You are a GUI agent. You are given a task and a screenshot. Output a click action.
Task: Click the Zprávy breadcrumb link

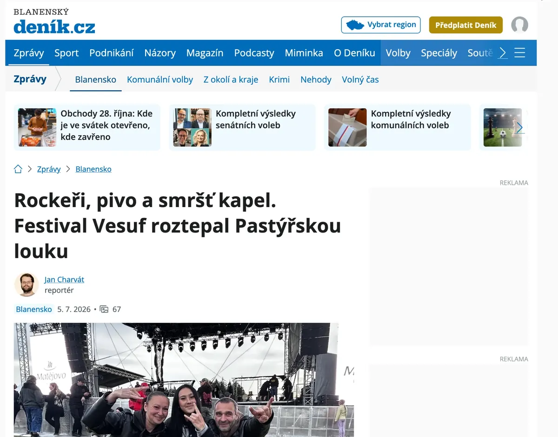(49, 169)
